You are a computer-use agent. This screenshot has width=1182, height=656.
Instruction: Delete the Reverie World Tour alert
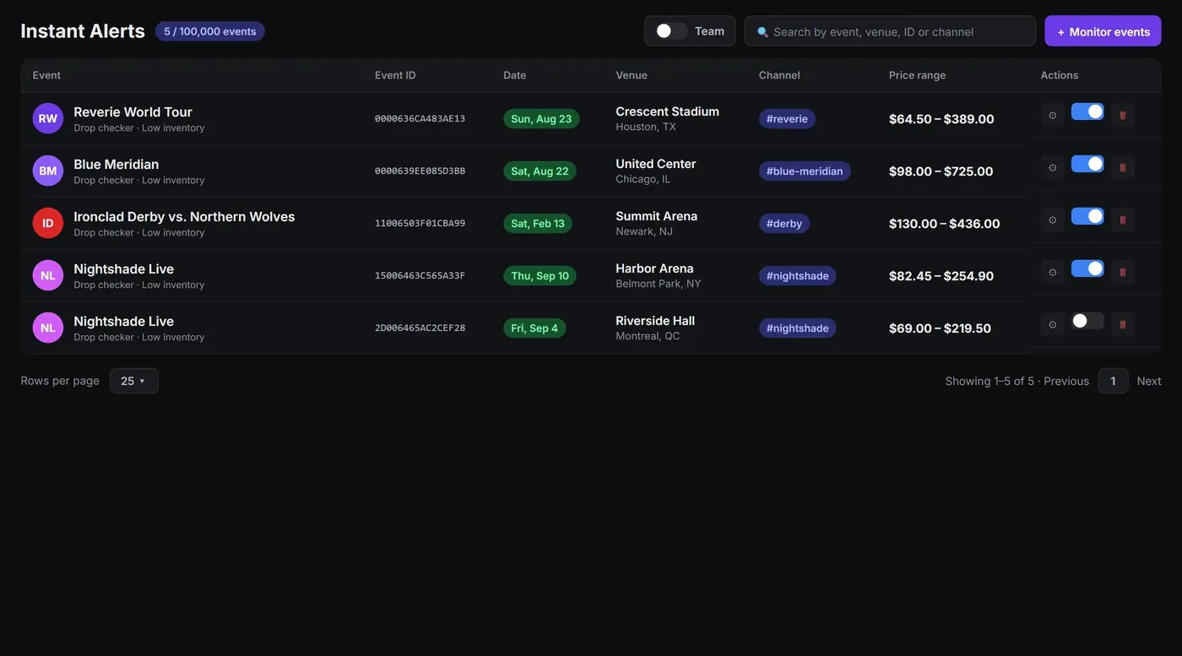pyautogui.click(x=1122, y=115)
